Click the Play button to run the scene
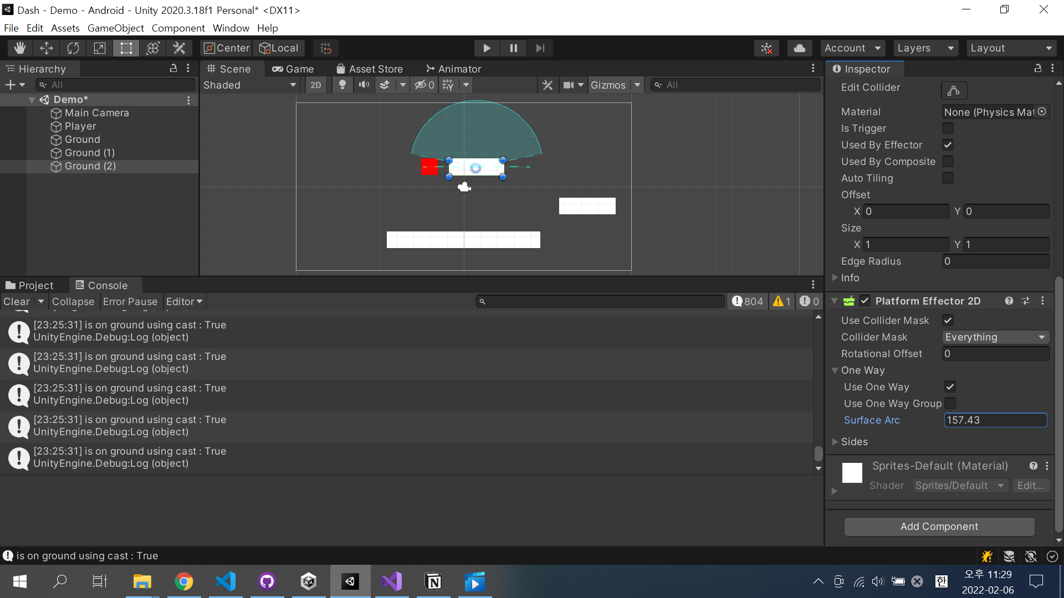 pos(487,48)
